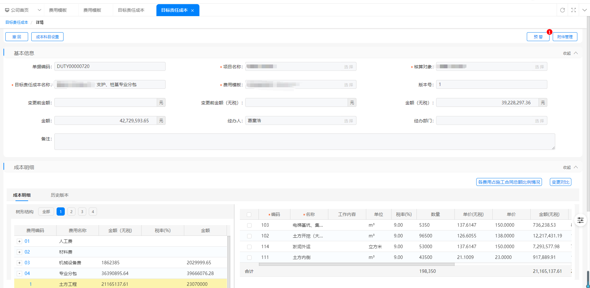
Task: Switch to the second 费用模板 tab
Action: (x=92, y=10)
